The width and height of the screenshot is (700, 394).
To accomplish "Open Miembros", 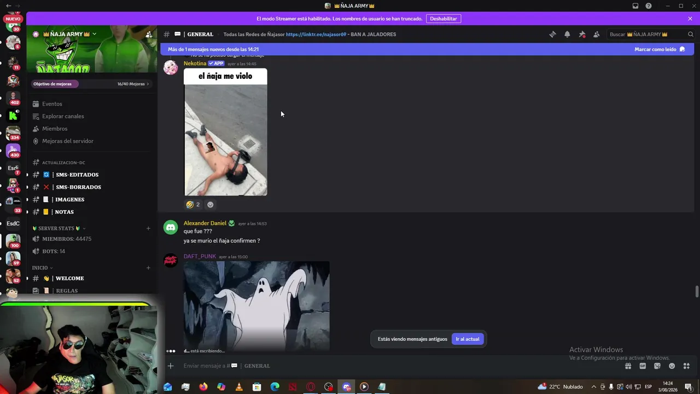I will pyautogui.click(x=55, y=129).
